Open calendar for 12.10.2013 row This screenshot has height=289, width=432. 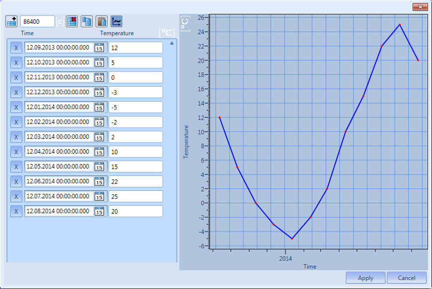100,63
